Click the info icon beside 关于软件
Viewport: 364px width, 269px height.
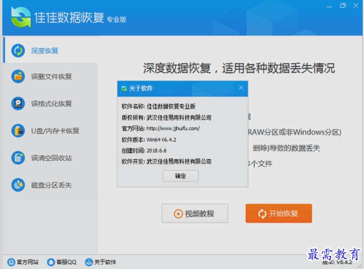coord(88,262)
